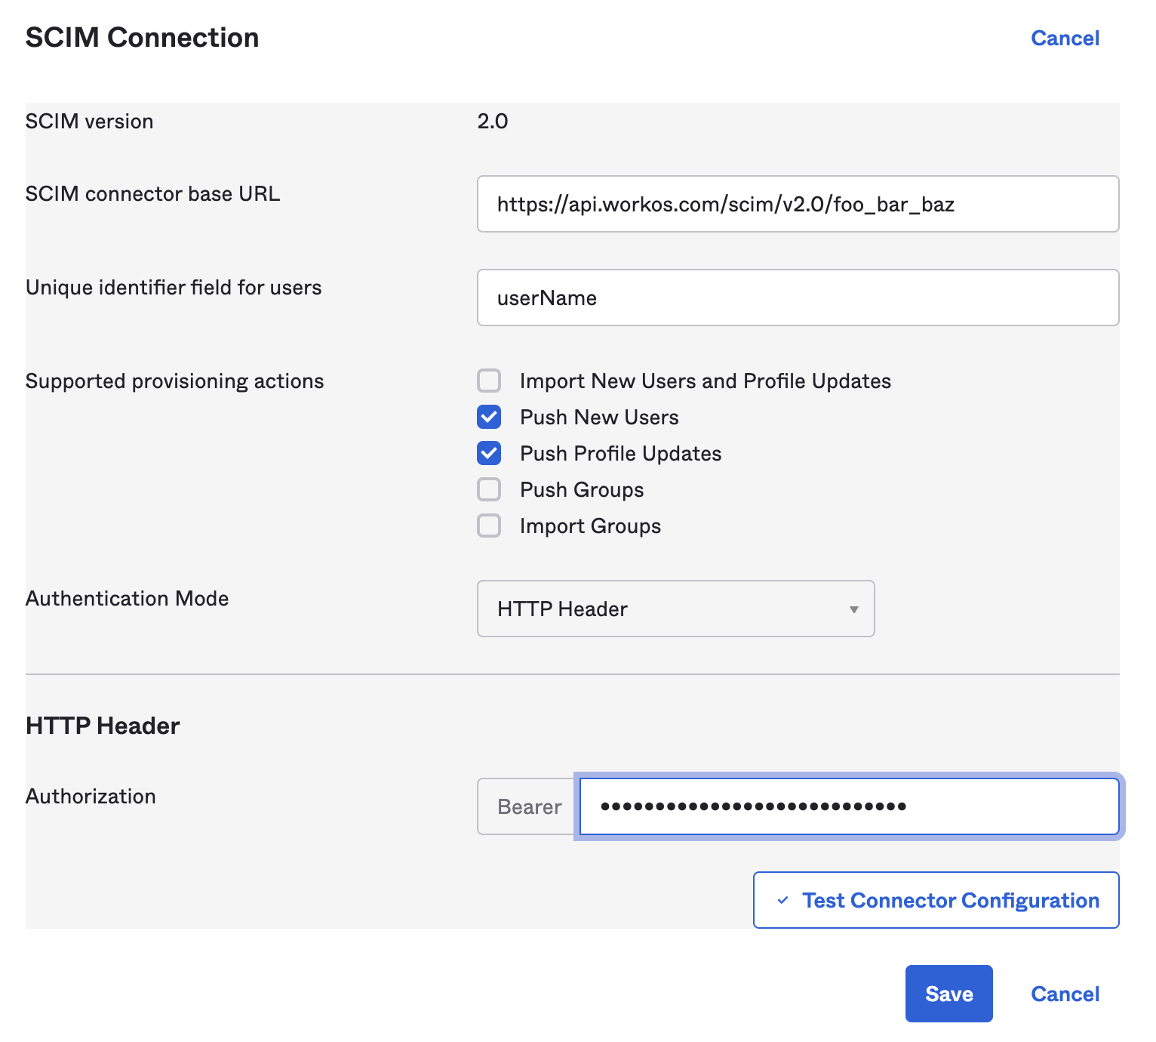1156x1042 pixels.
Task: Select the masked Authorization token field
Action: (848, 806)
